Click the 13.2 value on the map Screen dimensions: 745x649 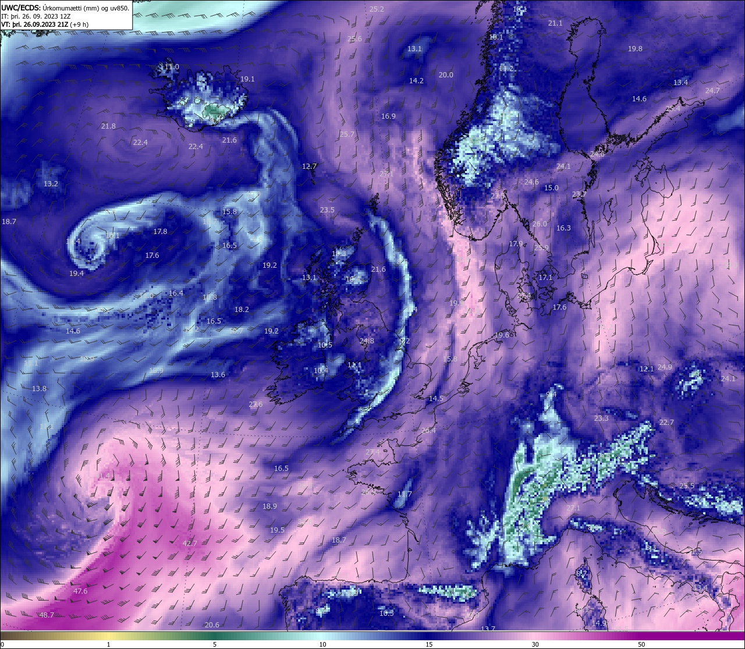(51, 183)
